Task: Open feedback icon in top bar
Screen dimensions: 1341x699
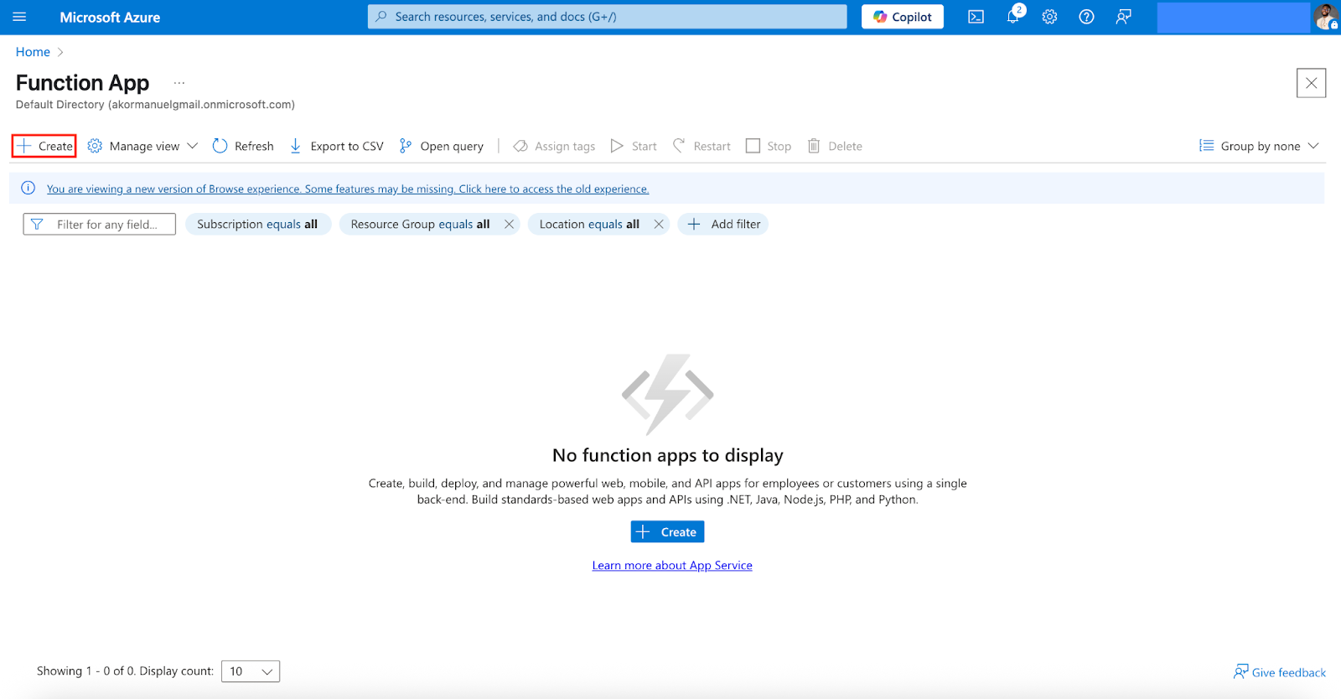Action: coord(1123,17)
